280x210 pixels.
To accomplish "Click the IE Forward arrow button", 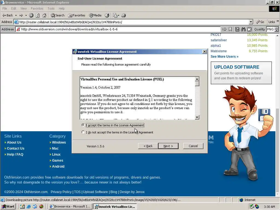I will point(21,15).
